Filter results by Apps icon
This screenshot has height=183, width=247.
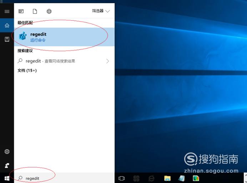pyautogui.click(x=21, y=11)
